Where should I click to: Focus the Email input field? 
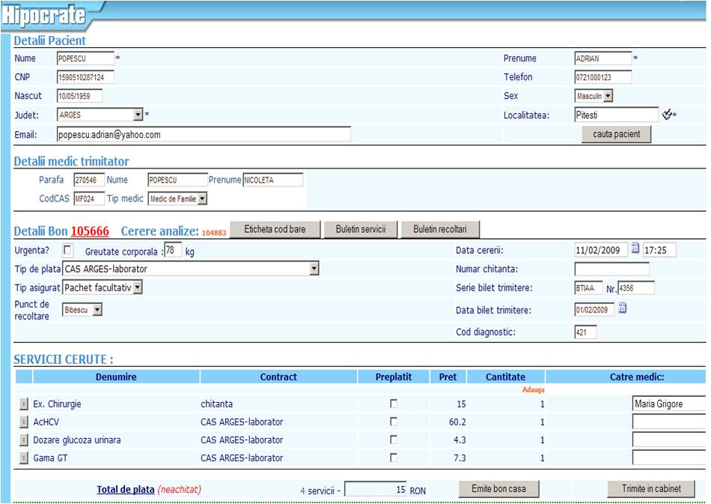click(204, 134)
